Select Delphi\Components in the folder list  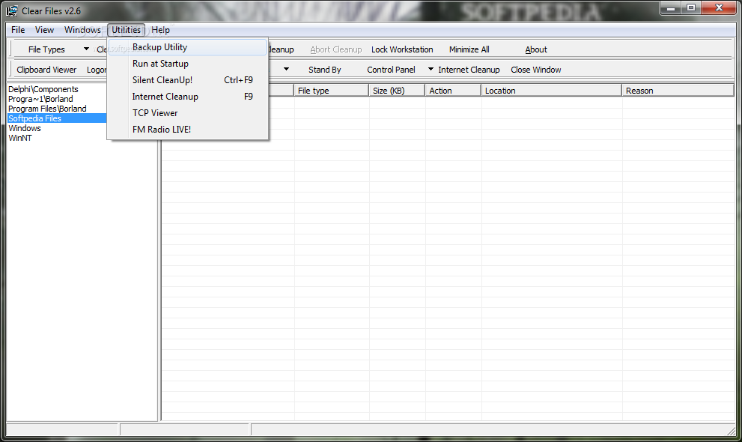pos(43,89)
